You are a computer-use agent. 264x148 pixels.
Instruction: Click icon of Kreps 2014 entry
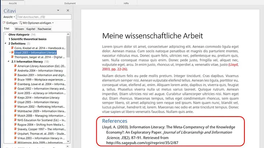(x=15, y=97)
